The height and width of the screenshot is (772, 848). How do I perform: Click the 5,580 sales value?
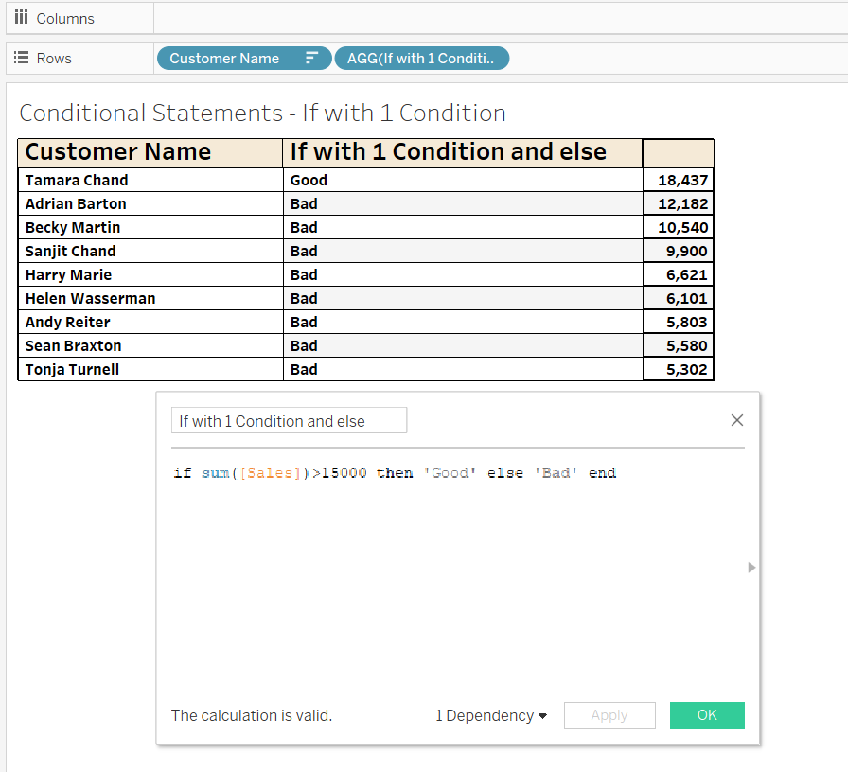687,346
